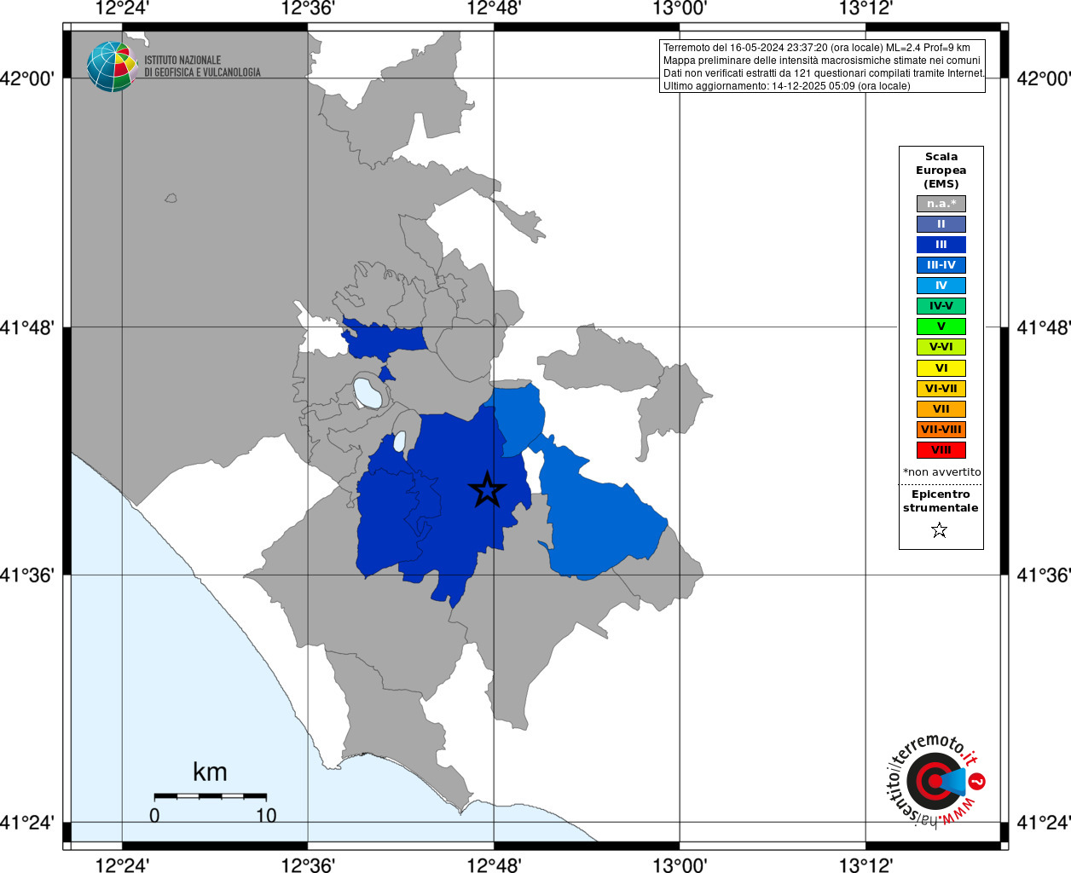Screen dimensions: 1071x873
Task: Click the left axis label 42°00'
Action: pyautogui.click(x=27, y=78)
